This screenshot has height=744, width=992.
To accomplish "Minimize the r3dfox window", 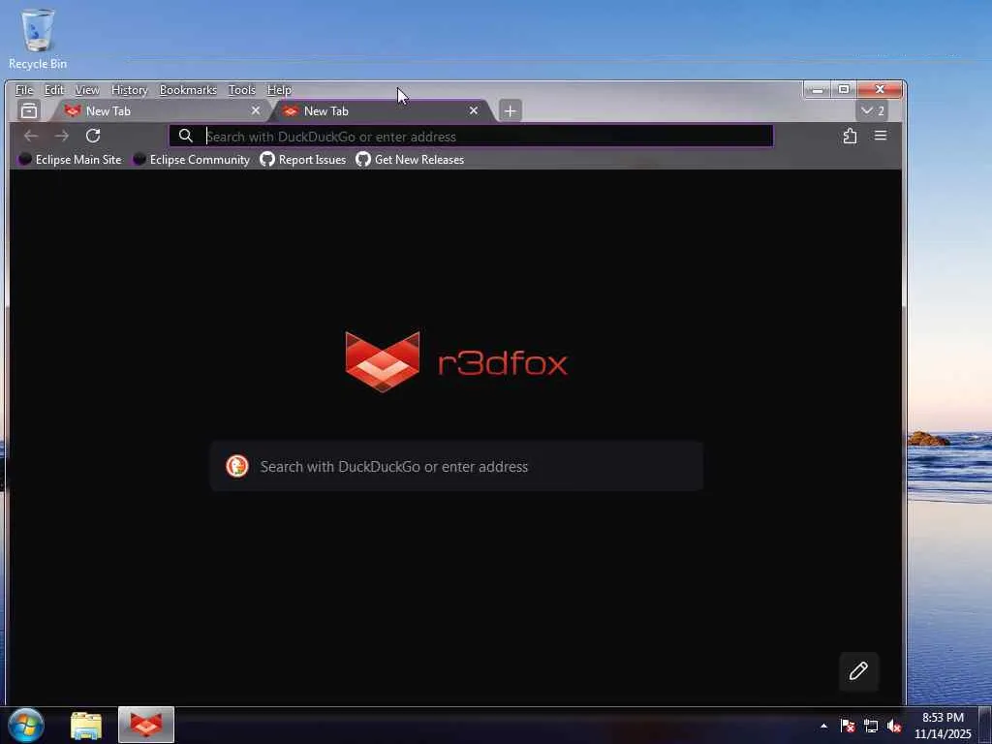I will [x=818, y=89].
